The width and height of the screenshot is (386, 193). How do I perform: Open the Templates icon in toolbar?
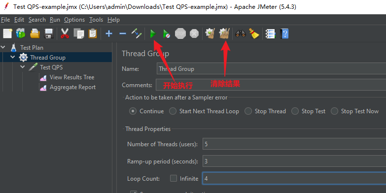coord(21,33)
